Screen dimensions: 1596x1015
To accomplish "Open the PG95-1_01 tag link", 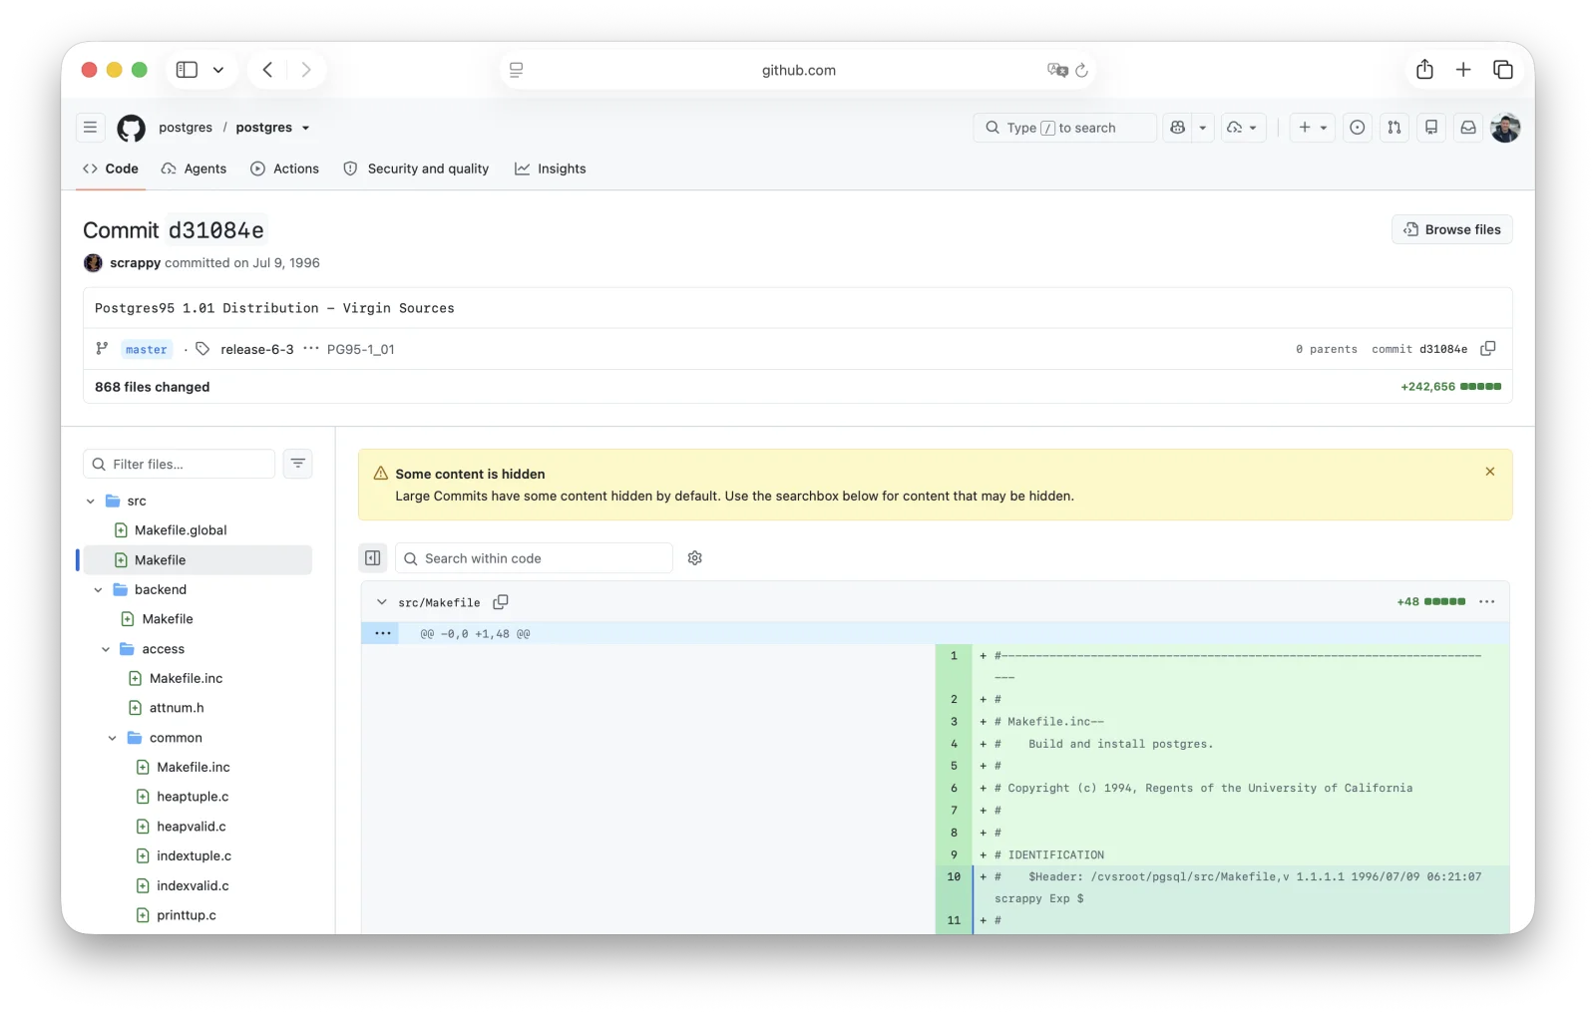I will pos(361,349).
